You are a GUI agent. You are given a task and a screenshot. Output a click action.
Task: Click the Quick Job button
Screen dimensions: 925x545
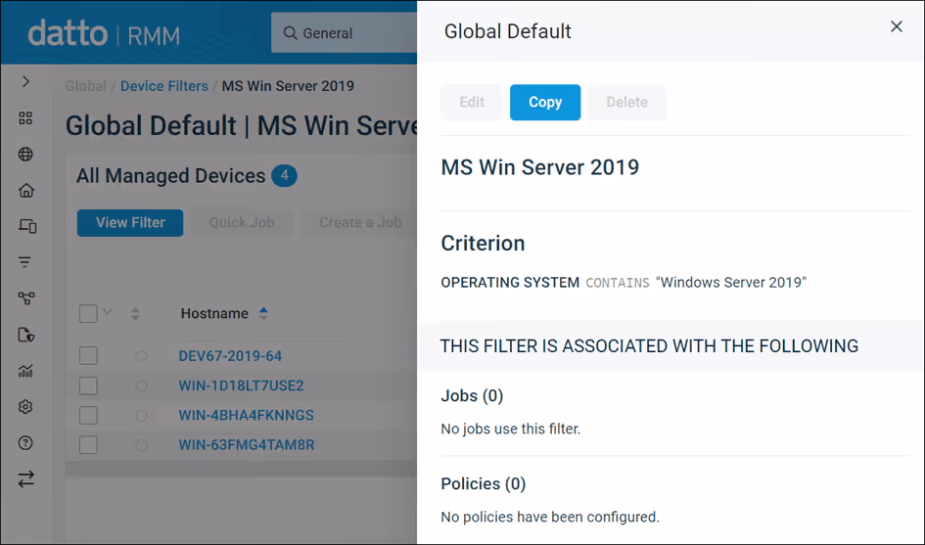pos(242,223)
